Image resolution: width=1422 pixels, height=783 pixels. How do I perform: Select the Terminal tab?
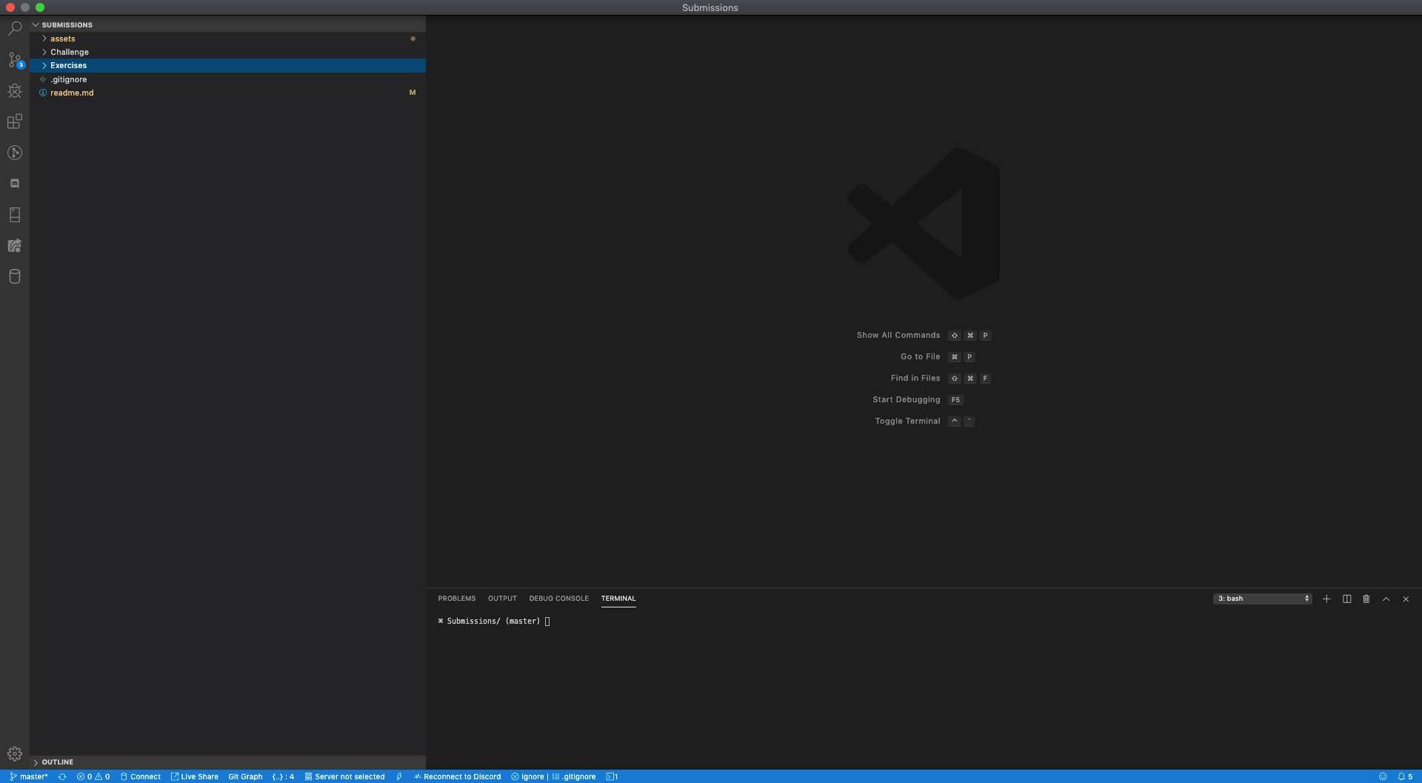[618, 599]
